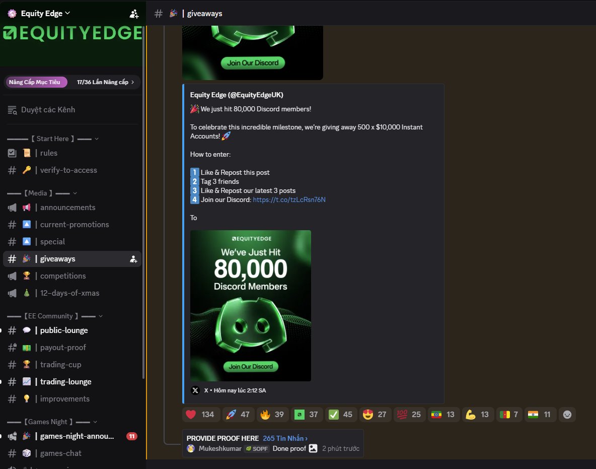Screen dimensions: 596x469
Task: Toggle the flag reaction with count 7
Action: pyautogui.click(x=509, y=414)
